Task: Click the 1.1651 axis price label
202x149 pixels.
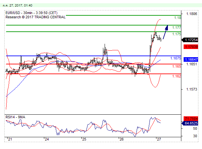Action: coord(192,64)
